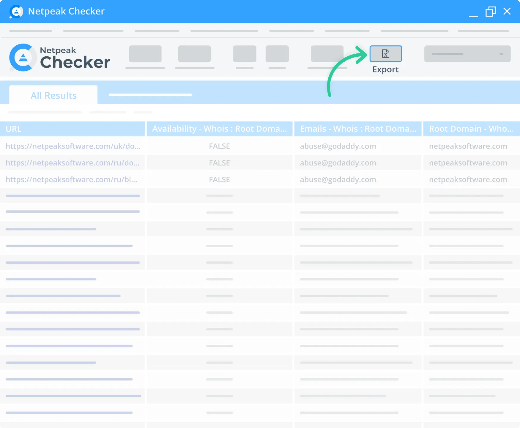Sort by the URL column header
Screen dimensions: 520x428
click(x=73, y=129)
